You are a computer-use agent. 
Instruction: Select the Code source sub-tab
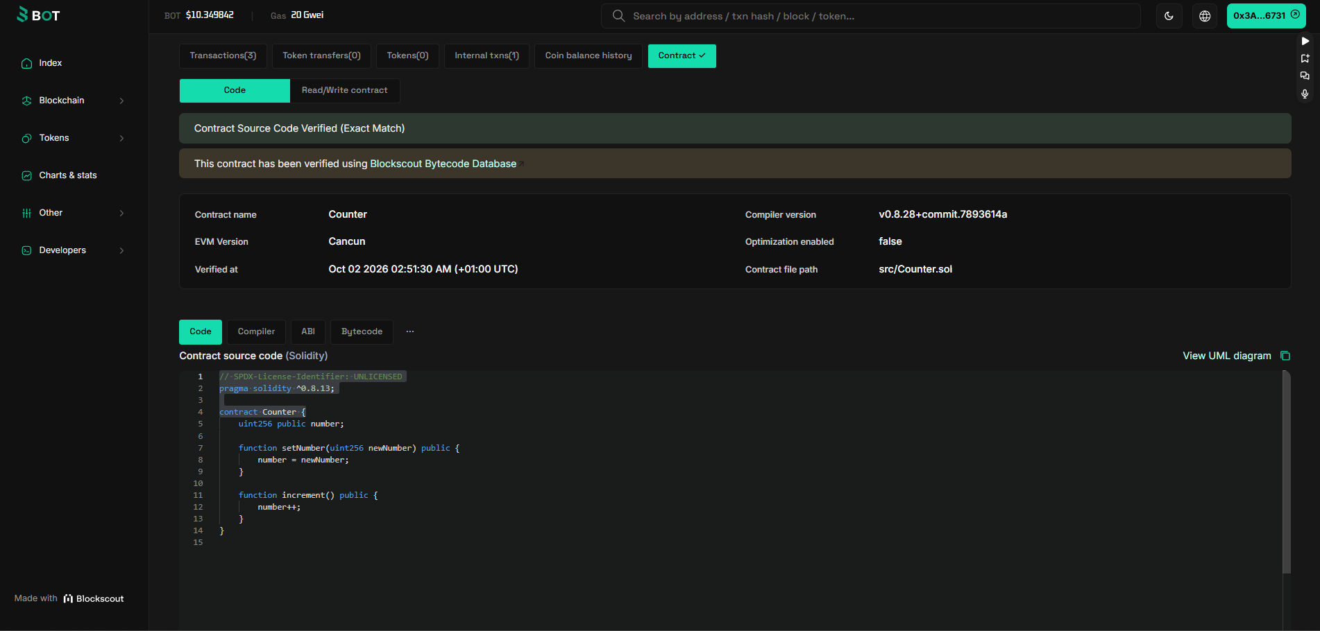coord(201,331)
